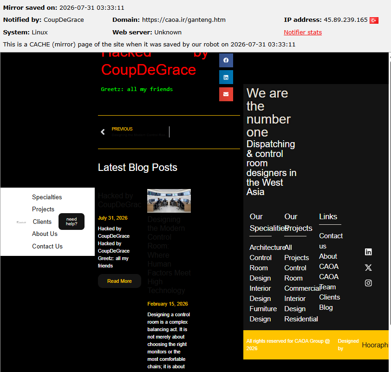Image resolution: width=391 pixels, height=372 pixels.
Task: Open Clients in the side menu
Action: pos(42,222)
